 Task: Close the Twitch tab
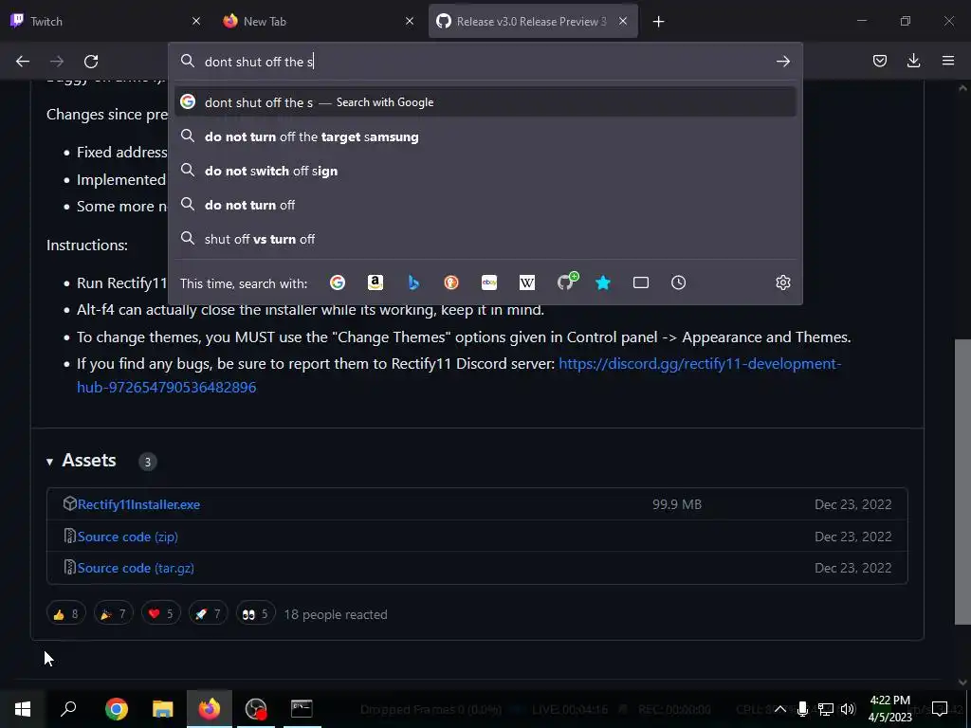196,21
